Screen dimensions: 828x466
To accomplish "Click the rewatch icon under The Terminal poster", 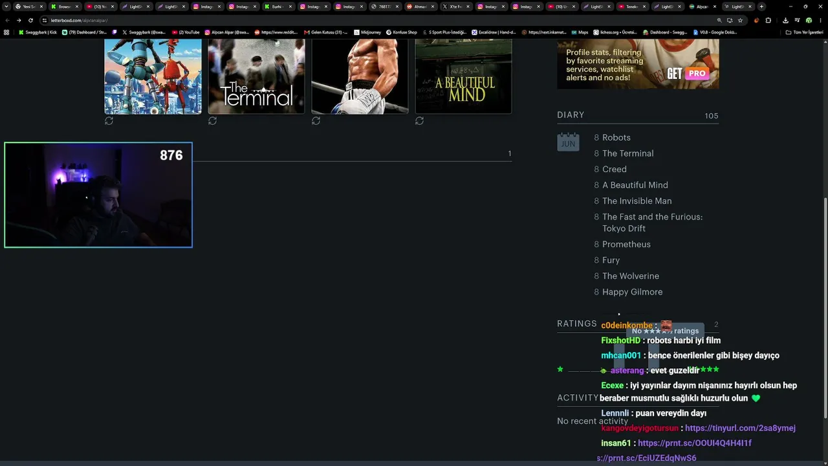I will point(212,121).
